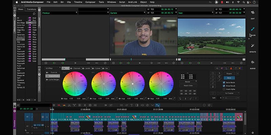Click the scissors add-edit timeline icon

coord(69,105)
